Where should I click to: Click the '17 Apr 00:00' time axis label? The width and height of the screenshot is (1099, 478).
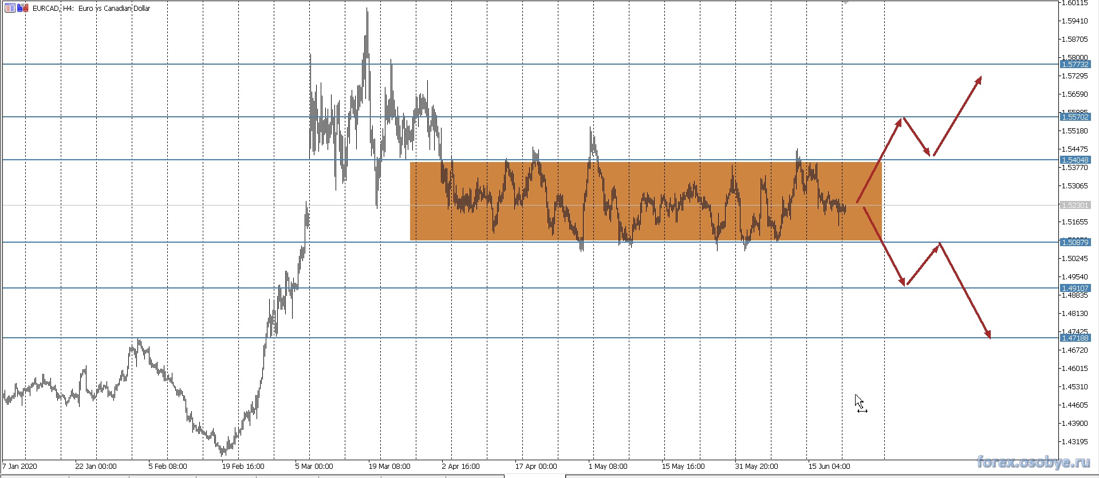[x=536, y=467]
